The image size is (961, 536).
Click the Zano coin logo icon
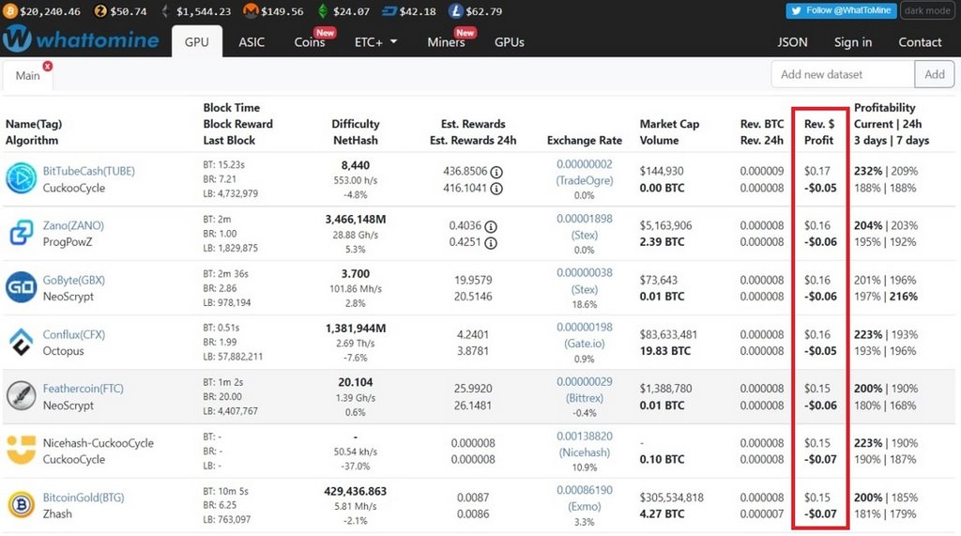tap(21, 233)
